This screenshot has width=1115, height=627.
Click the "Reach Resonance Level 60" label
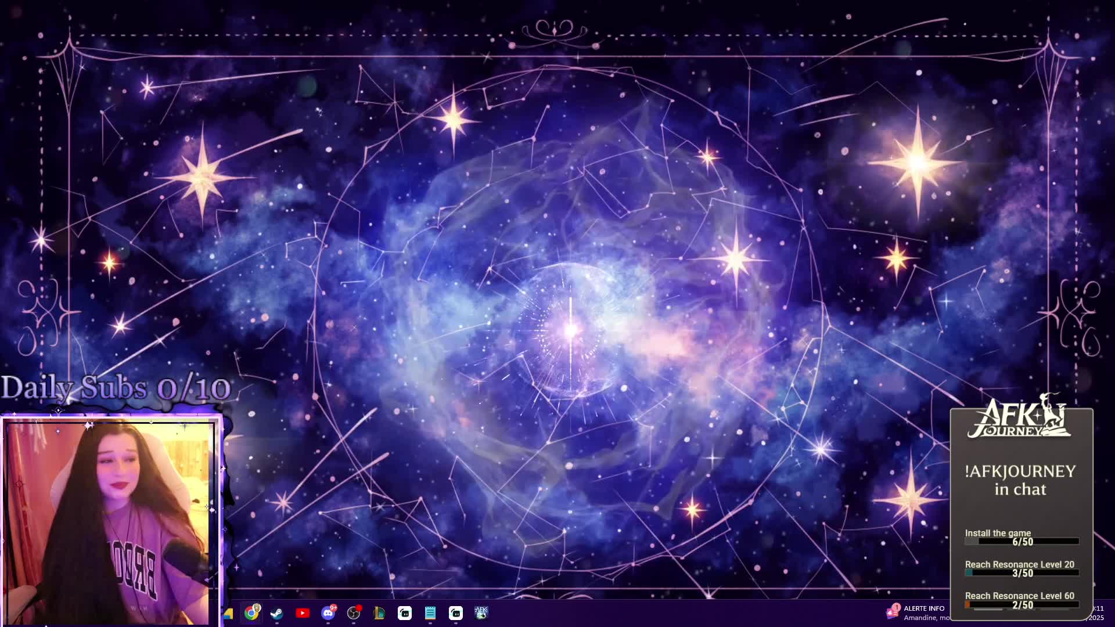coord(1019,596)
